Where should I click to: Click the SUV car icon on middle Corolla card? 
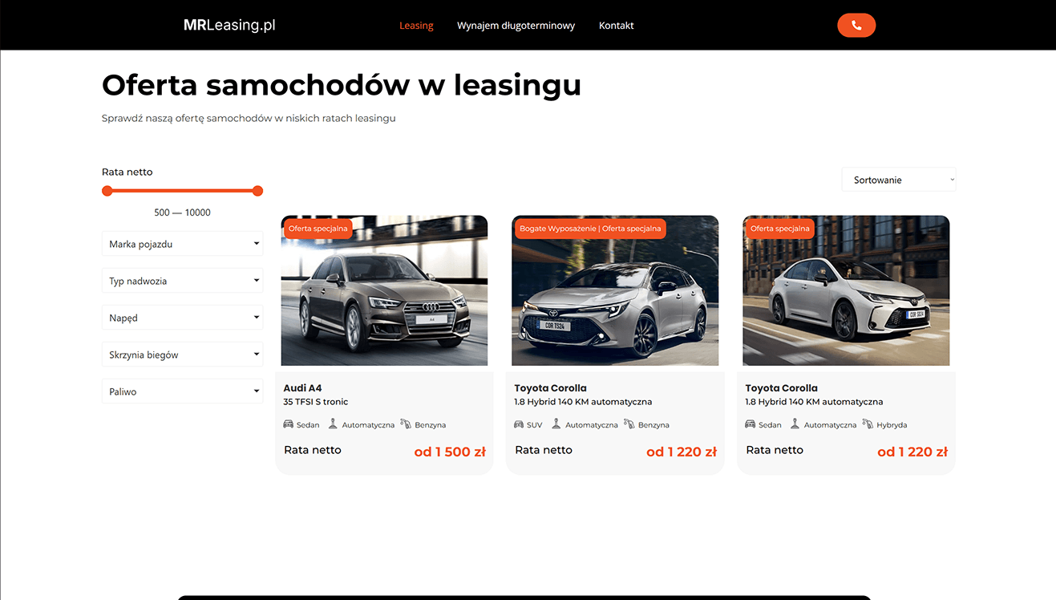pyautogui.click(x=520, y=424)
